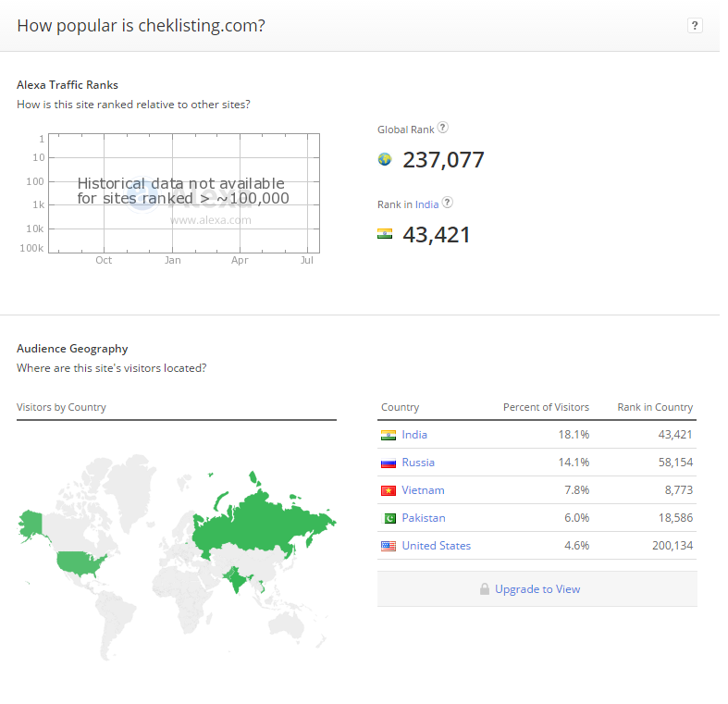728x704 pixels.
Task: Click the Country column header
Action: click(x=400, y=407)
